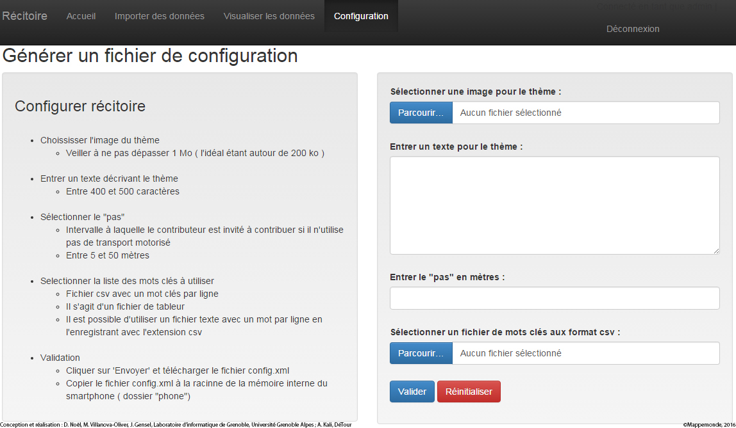This screenshot has width=736, height=428.
Task: Click label 'Sélectionner une image pour le thème'
Action: coord(475,91)
